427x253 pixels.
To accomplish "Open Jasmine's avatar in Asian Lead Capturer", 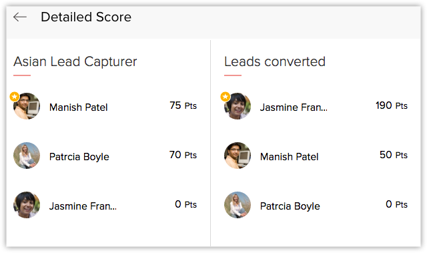I will point(27,205).
